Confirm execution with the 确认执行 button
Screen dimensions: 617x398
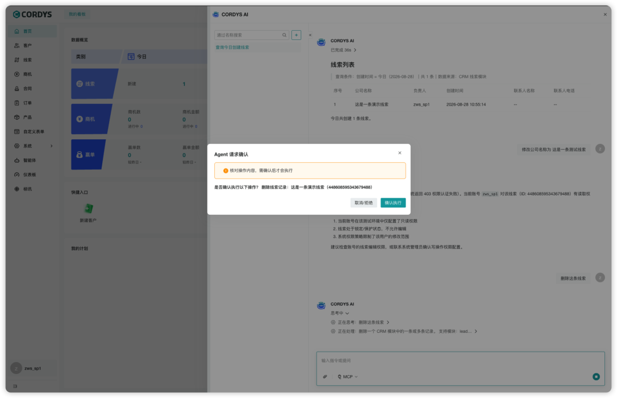(392, 203)
